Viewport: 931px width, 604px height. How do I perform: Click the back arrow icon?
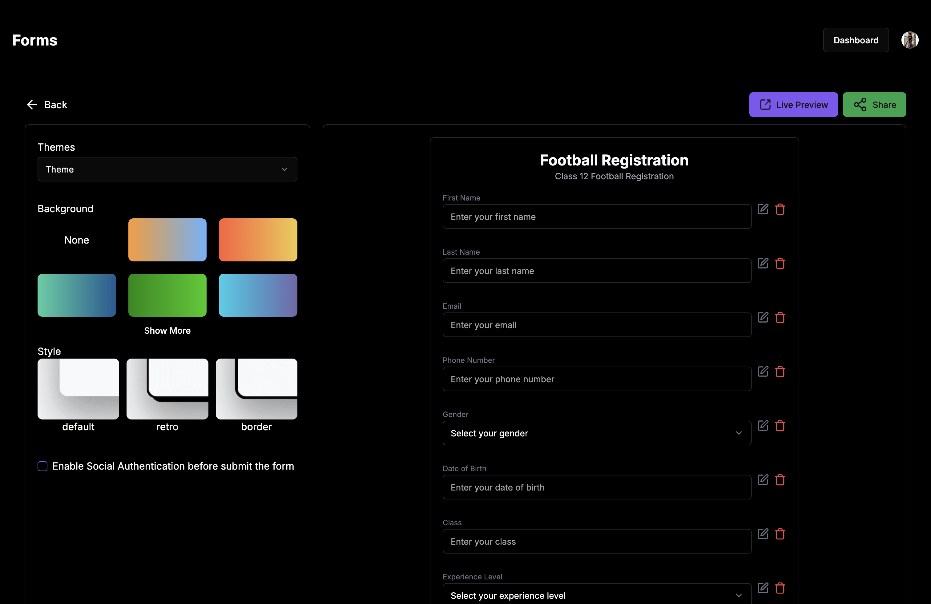32,105
